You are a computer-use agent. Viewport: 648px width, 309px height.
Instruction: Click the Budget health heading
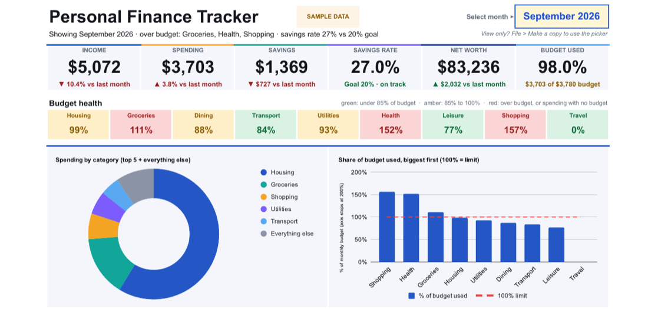coord(75,103)
